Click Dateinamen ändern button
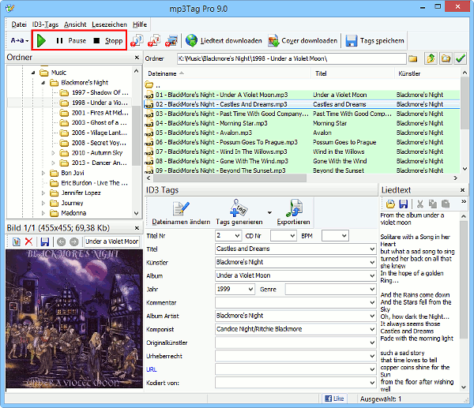The width and height of the screenshot is (474, 408). tap(181, 212)
